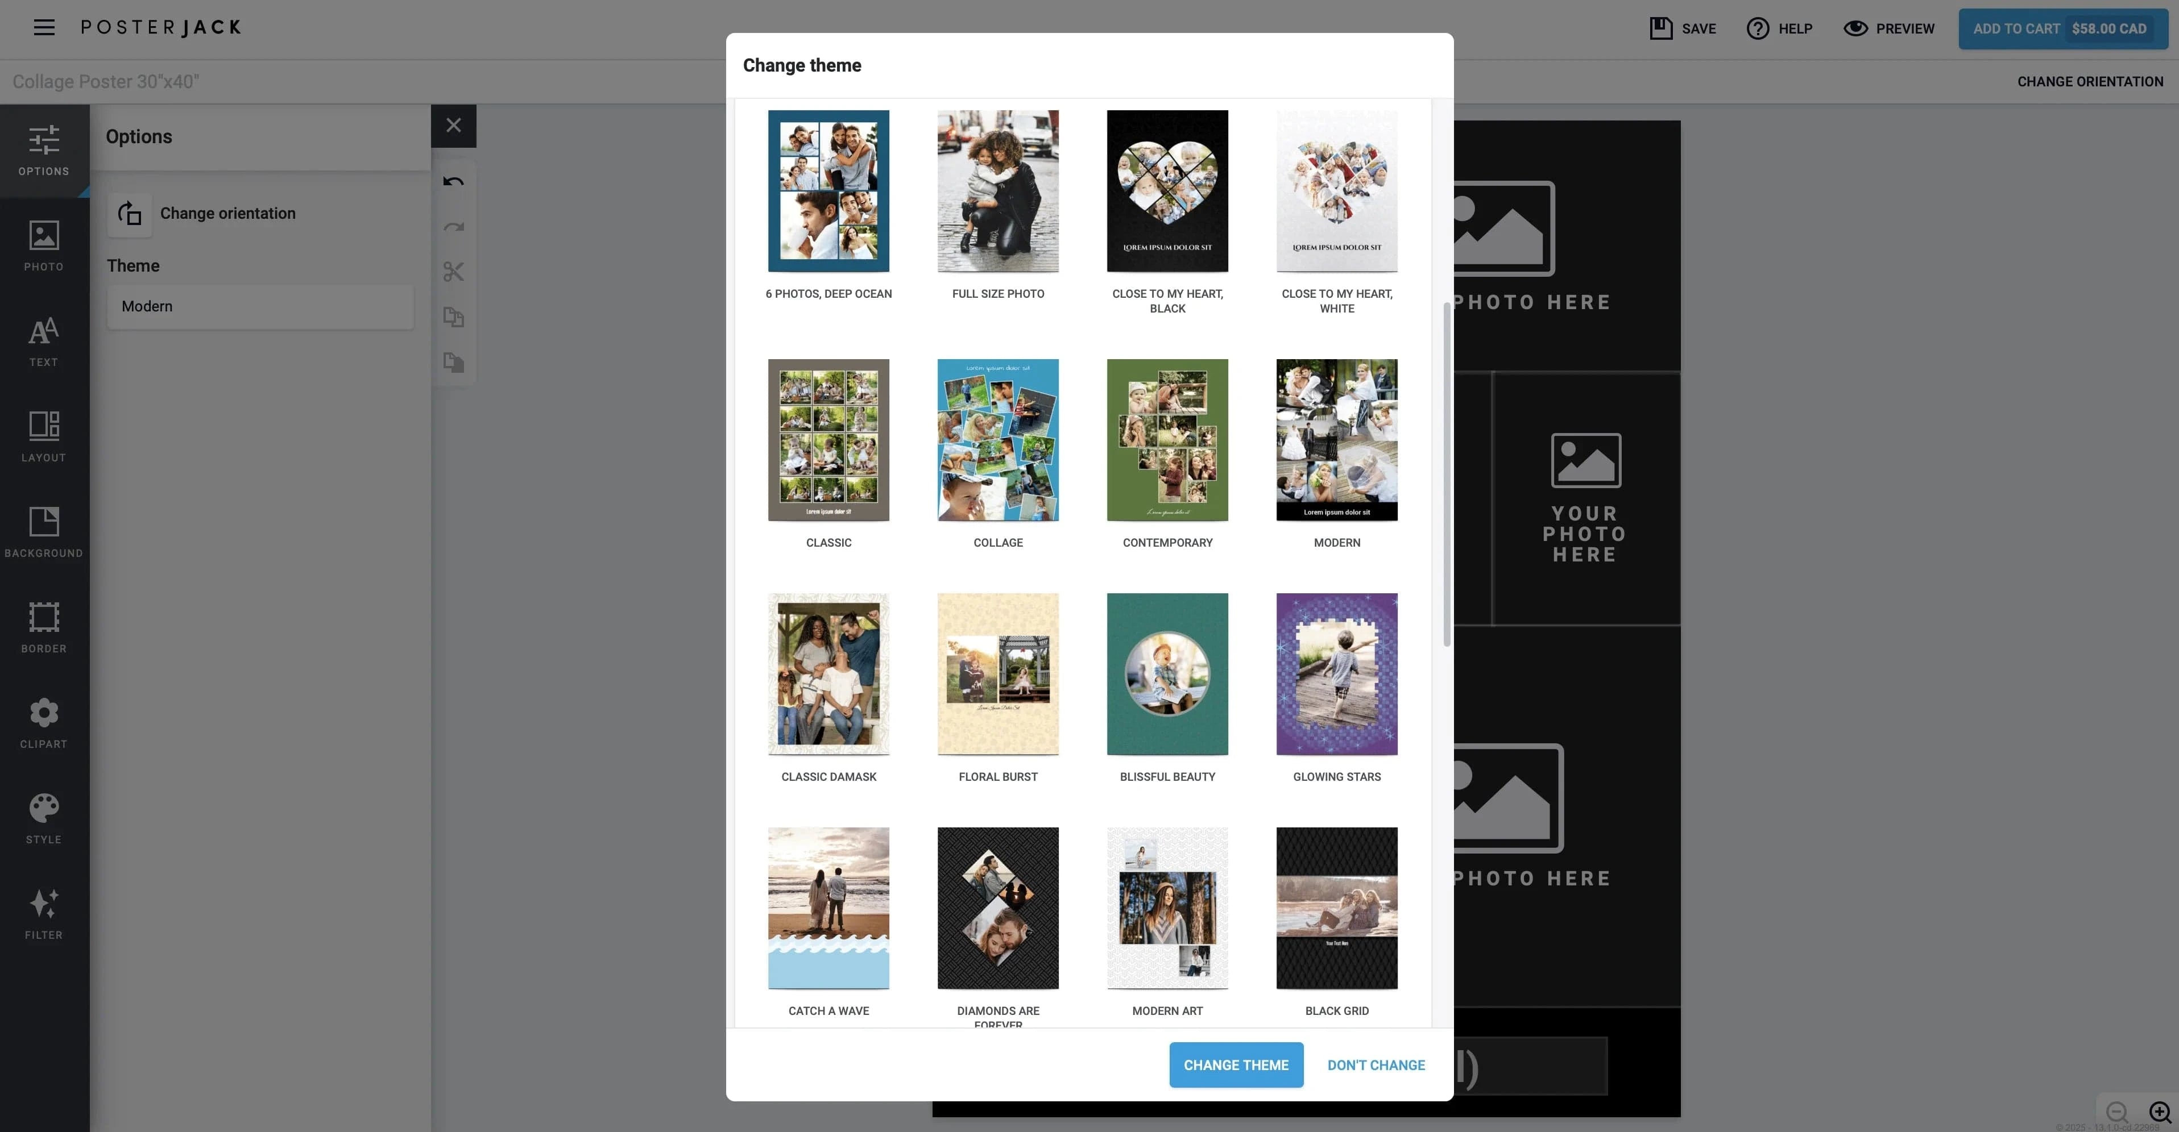Open the Photo sidebar tool
This screenshot has width=2179, height=1132.
[x=44, y=246]
